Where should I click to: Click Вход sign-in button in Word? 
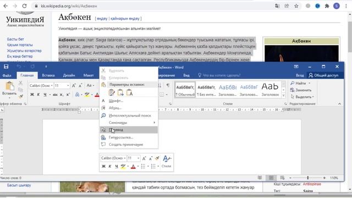[x=300, y=75]
